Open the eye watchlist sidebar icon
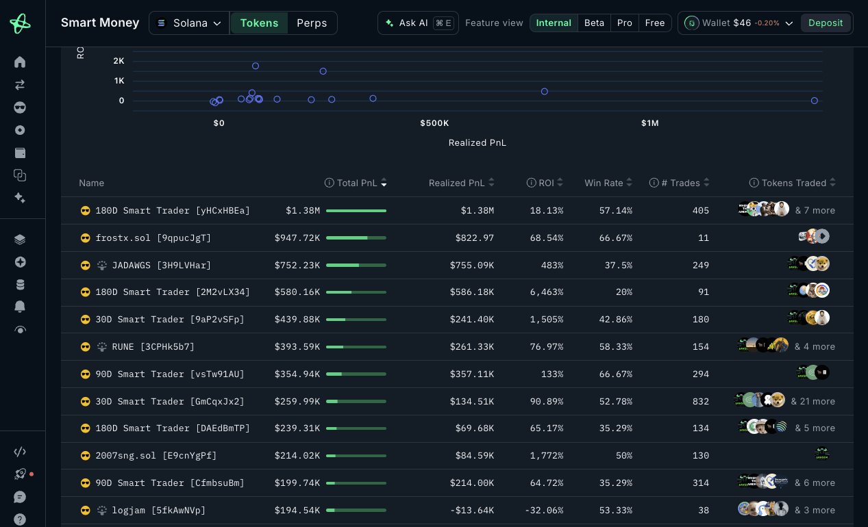The width and height of the screenshot is (868, 527). tap(20, 329)
